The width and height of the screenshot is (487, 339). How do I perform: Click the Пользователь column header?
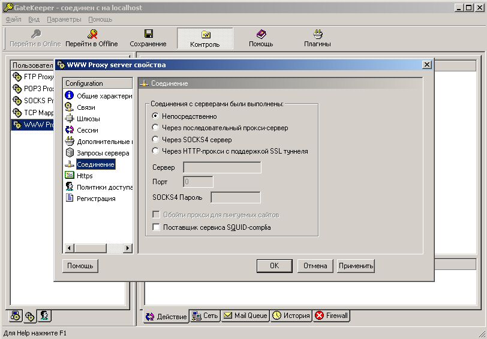point(32,65)
